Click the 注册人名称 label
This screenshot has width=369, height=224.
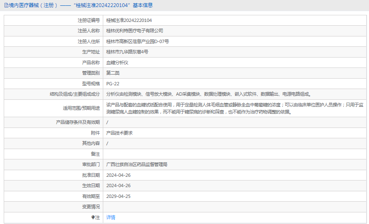click(89, 31)
